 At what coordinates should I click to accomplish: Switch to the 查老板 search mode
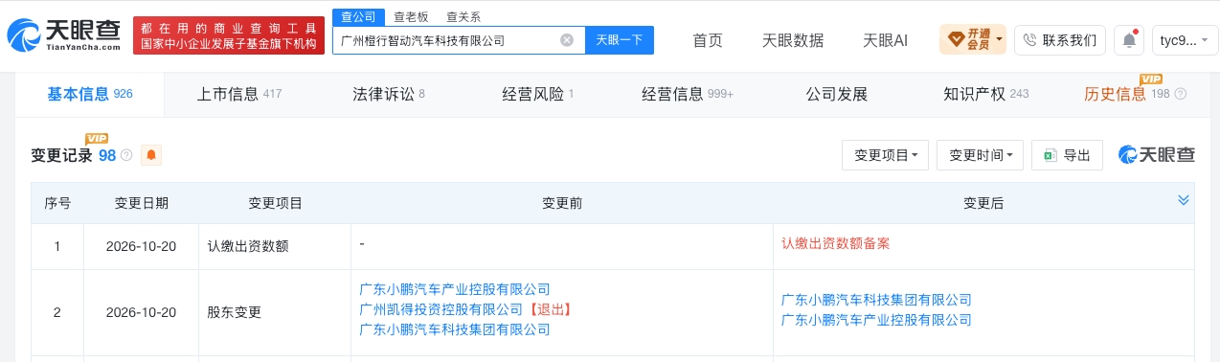click(x=411, y=16)
